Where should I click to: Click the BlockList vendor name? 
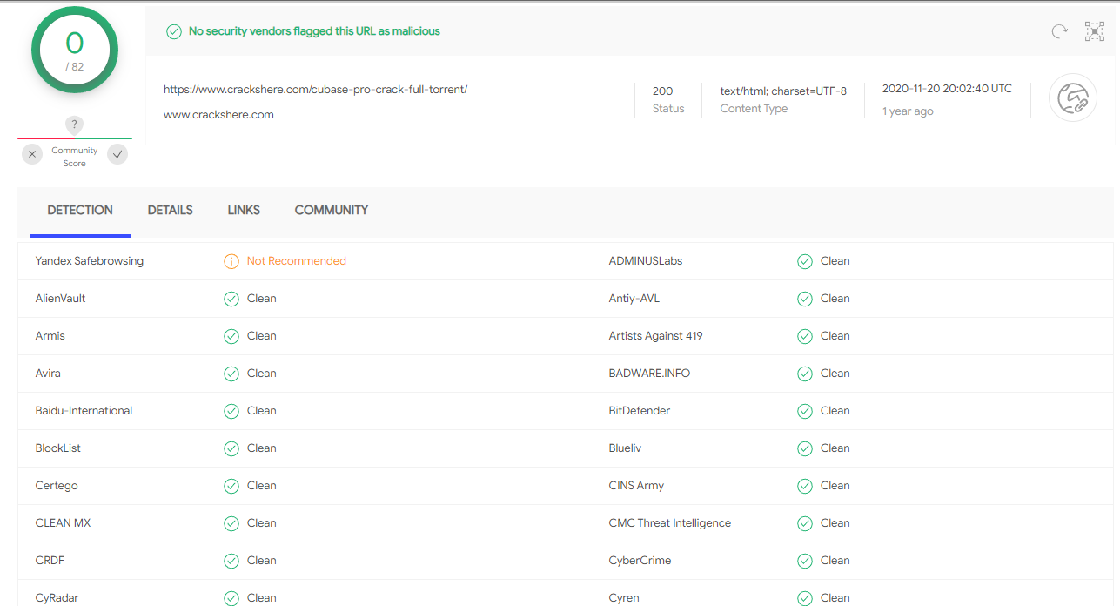pos(58,448)
